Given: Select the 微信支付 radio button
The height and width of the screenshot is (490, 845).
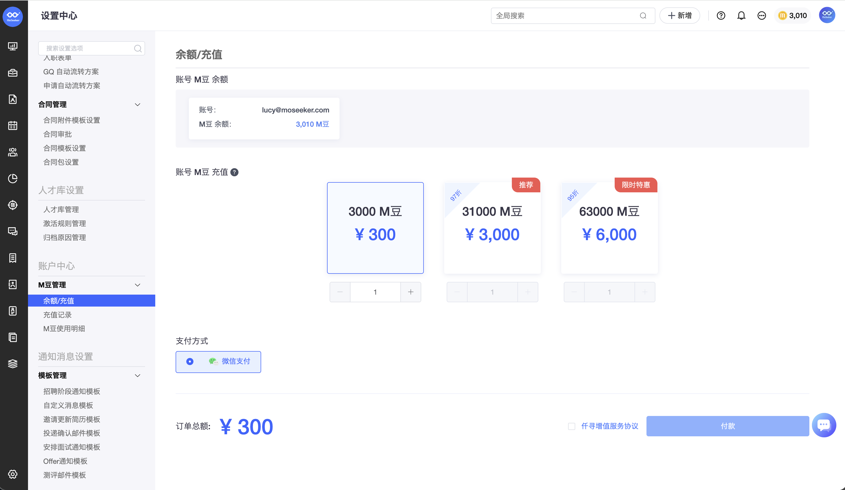Looking at the screenshot, I should (x=190, y=362).
